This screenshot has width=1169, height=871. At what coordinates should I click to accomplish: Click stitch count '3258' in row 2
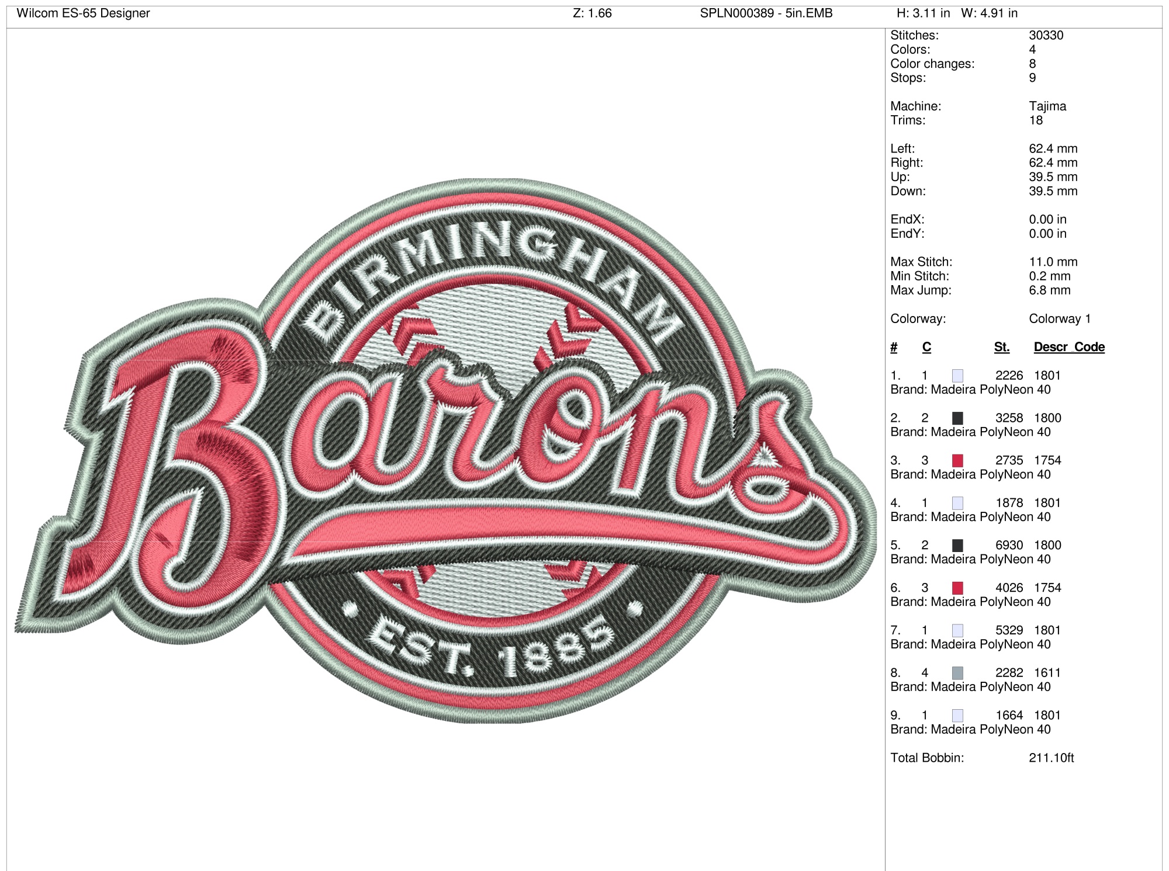[1009, 418]
